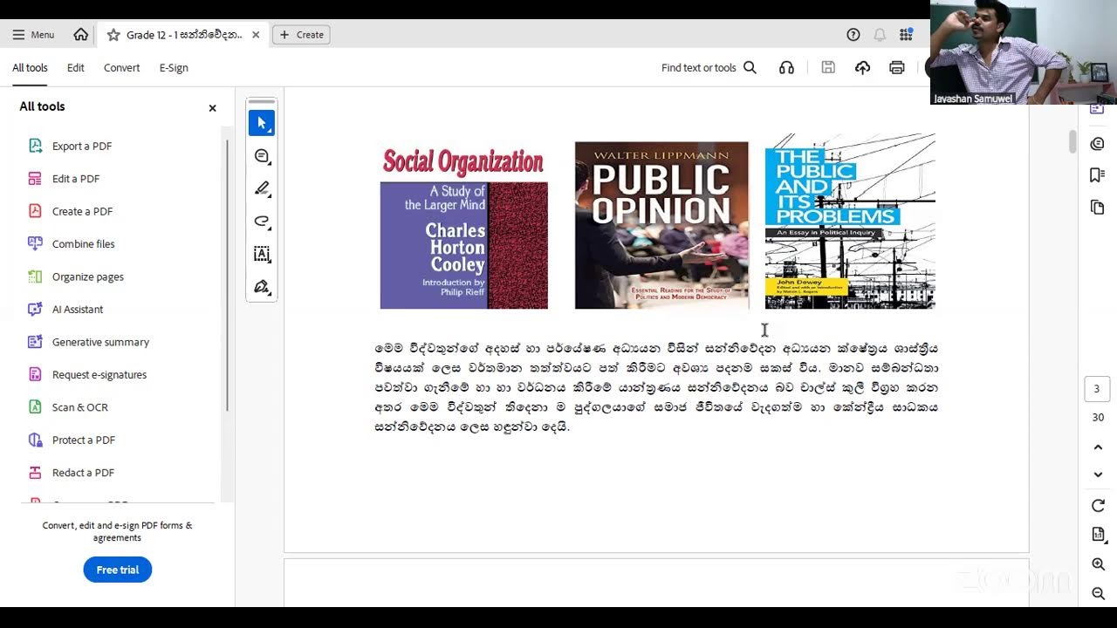Click Find text or tools search
The image size is (1117, 628).
(709, 68)
